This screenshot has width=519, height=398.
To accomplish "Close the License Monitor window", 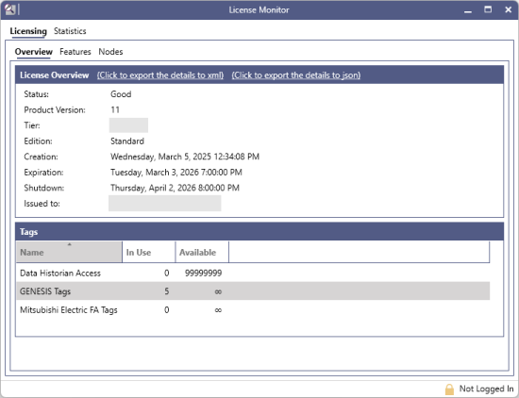I will (508, 9).
